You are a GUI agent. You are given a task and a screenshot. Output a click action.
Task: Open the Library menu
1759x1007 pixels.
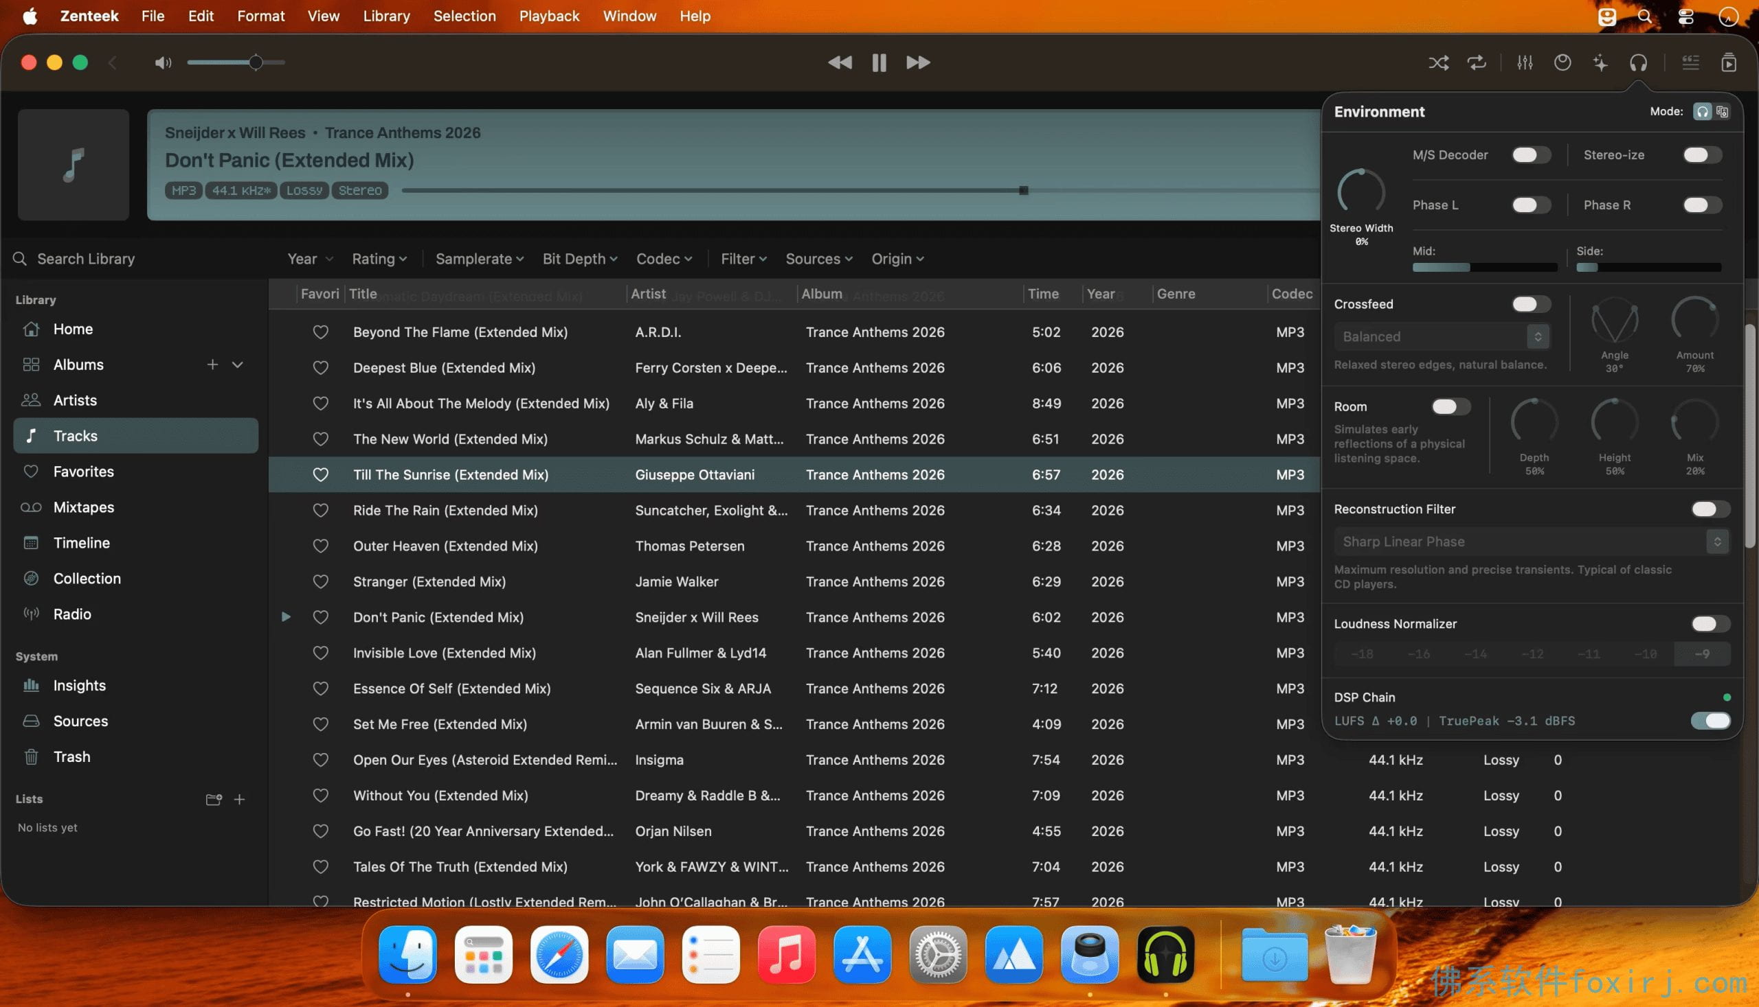(x=386, y=16)
